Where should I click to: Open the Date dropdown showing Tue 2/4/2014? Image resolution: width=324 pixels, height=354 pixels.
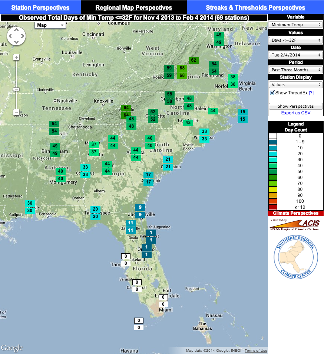[295, 55]
